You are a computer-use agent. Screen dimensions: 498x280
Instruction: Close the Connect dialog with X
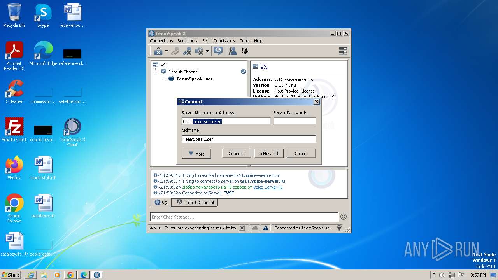pos(317,102)
